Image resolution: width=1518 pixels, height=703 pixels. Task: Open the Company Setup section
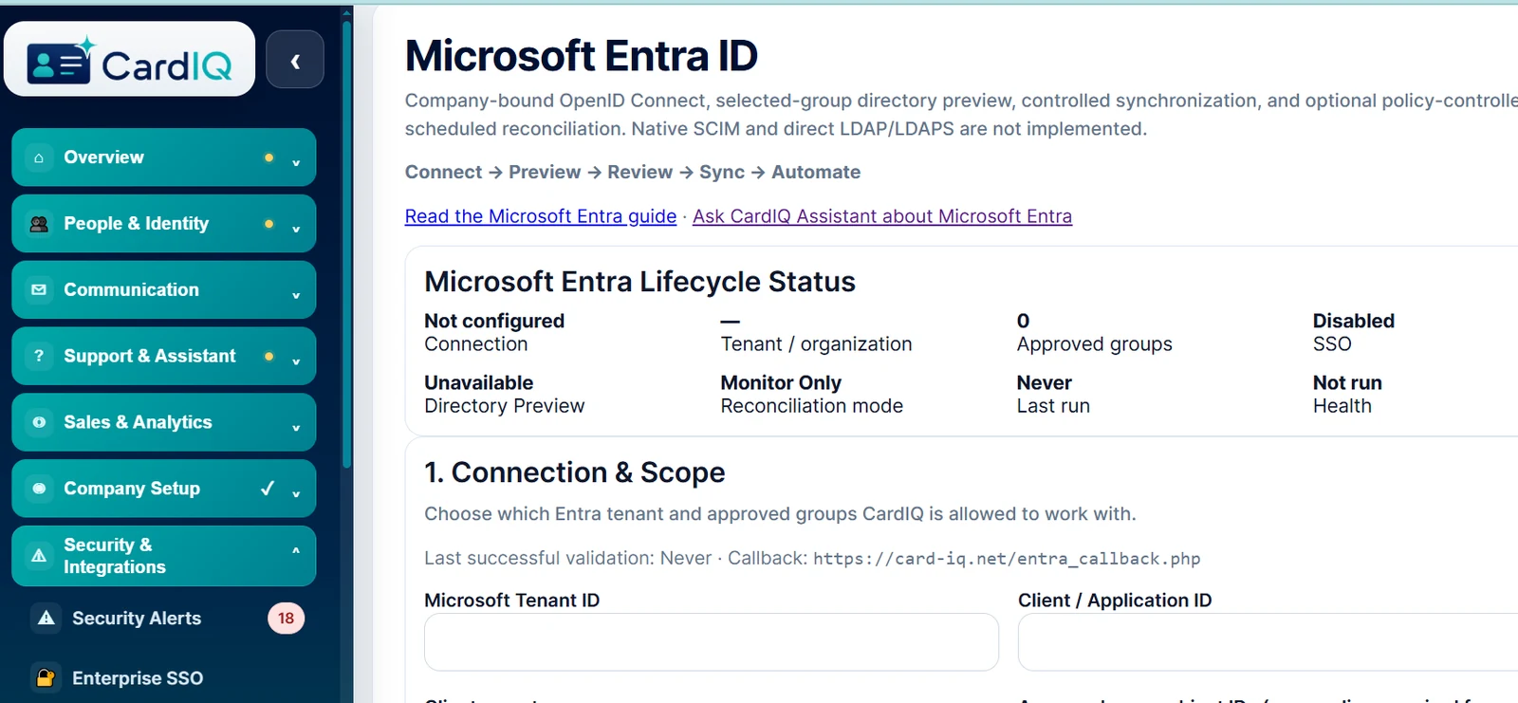[x=163, y=489]
